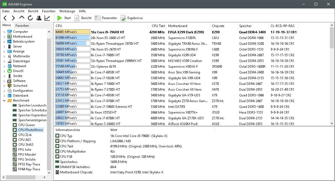Screen dimensions: 335x181
Task: Sort by the Speicher column header
Action: pyautogui.click(x=253, y=26)
